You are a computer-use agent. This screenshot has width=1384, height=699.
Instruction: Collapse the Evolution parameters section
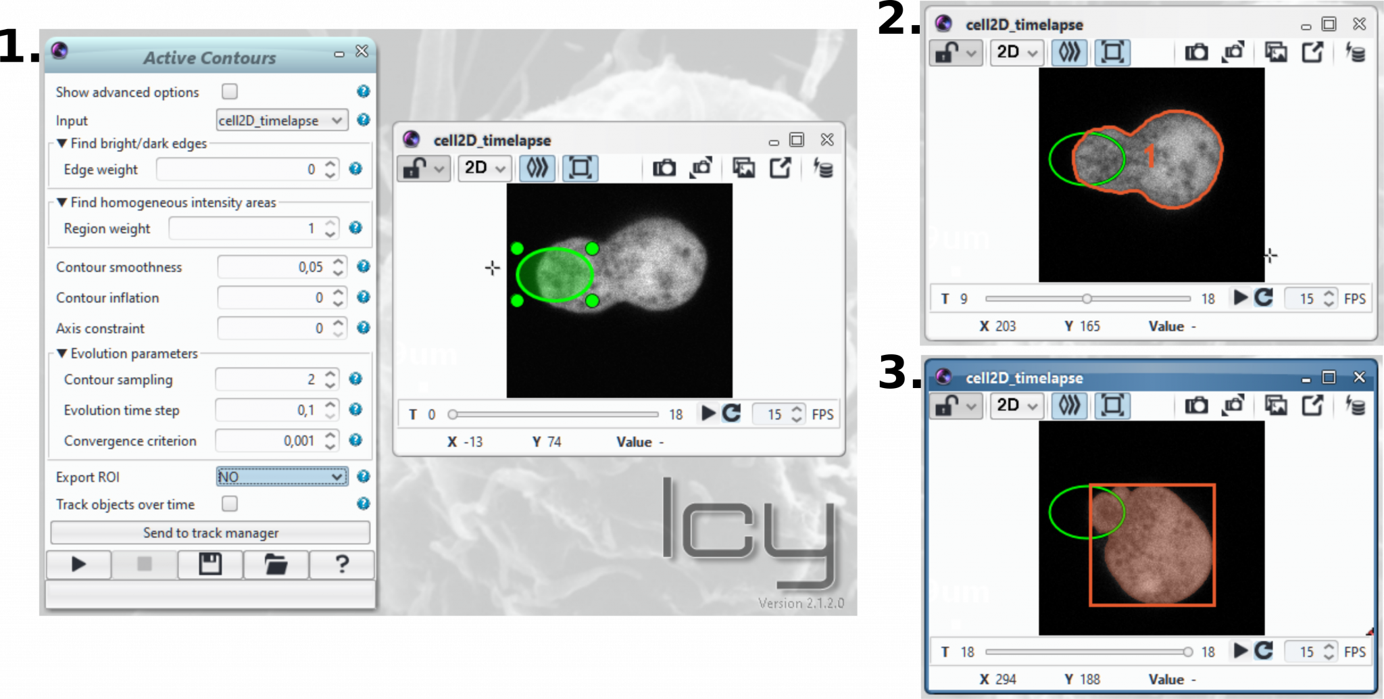(x=64, y=353)
